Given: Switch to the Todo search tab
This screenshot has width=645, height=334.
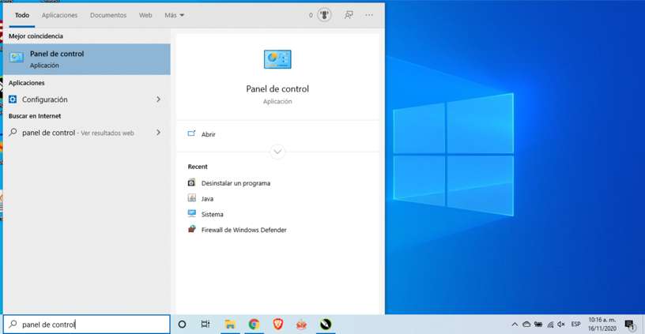Looking at the screenshot, I should pyautogui.click(x=22, y=15).
